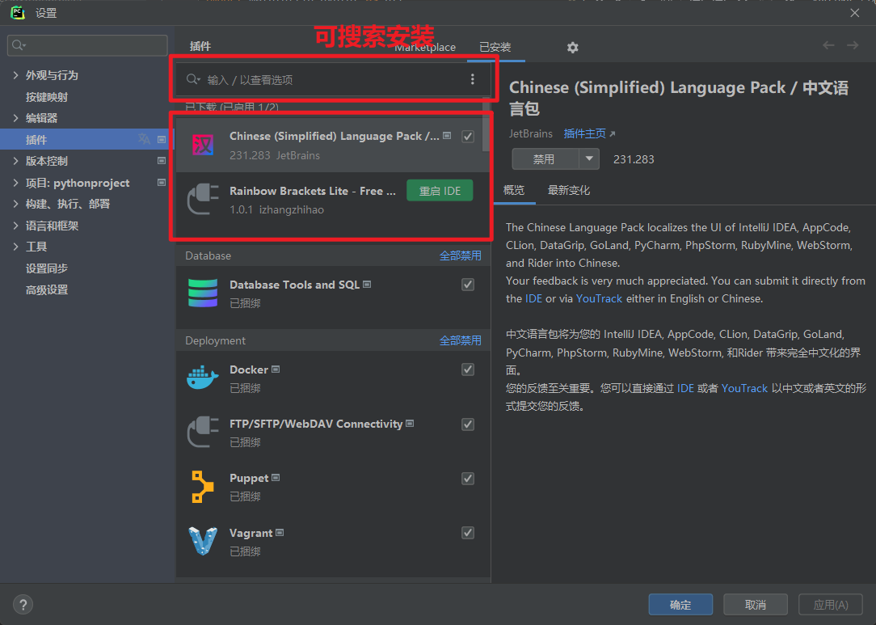This screenshot has width=876, height=625.
Task: Click the plugin search magnifier icon
Action: (193, 79)
